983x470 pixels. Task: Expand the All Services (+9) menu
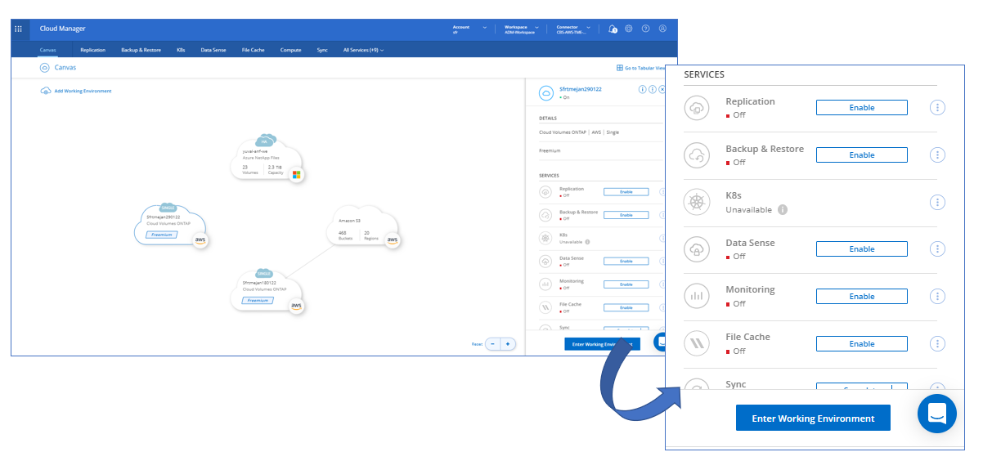click(364, 50)
